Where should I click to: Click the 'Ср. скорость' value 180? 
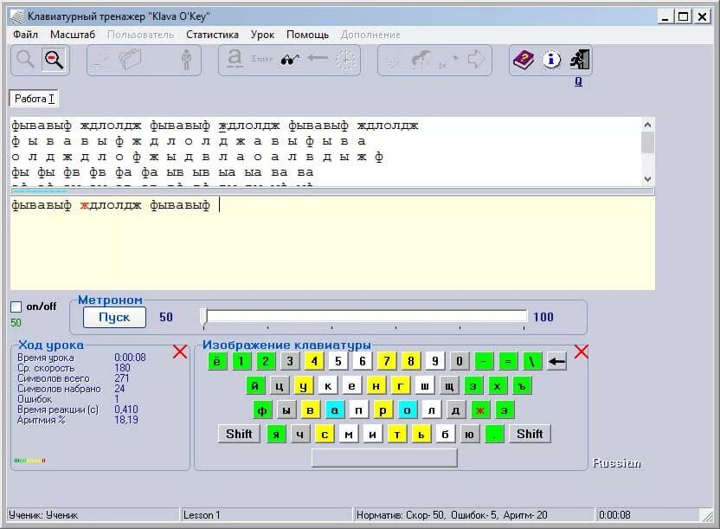pos(122,368)
